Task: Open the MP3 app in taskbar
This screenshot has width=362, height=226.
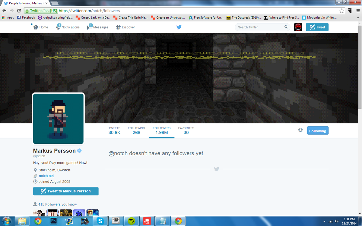Action: pos(147,221)
